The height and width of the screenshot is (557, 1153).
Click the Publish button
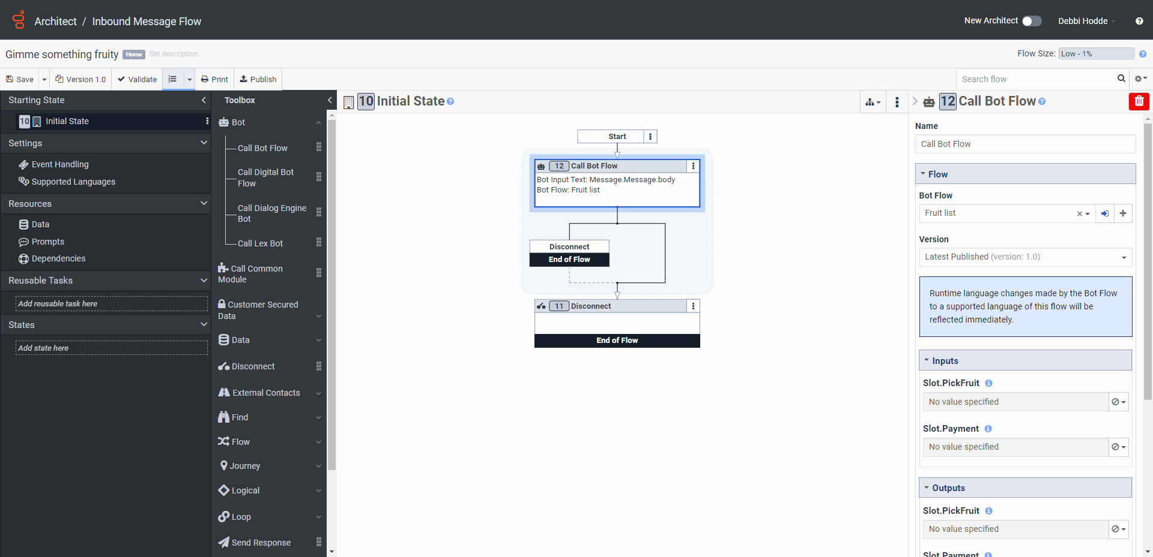point(258,79)
